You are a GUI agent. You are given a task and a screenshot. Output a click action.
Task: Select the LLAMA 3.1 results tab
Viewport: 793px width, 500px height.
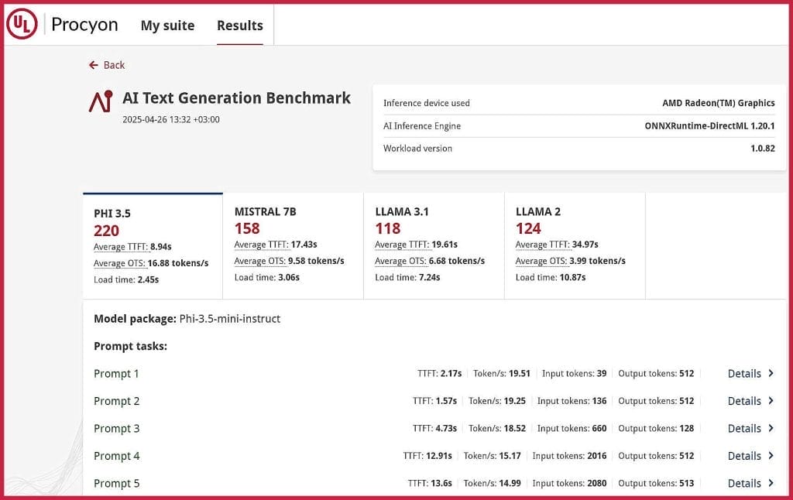click(434, 245)
